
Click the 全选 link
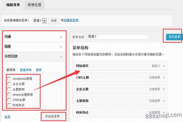coord(7,117)
